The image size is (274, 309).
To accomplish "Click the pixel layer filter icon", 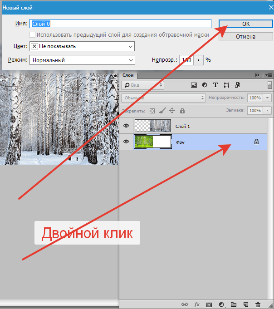I will (x=194, y=85).
